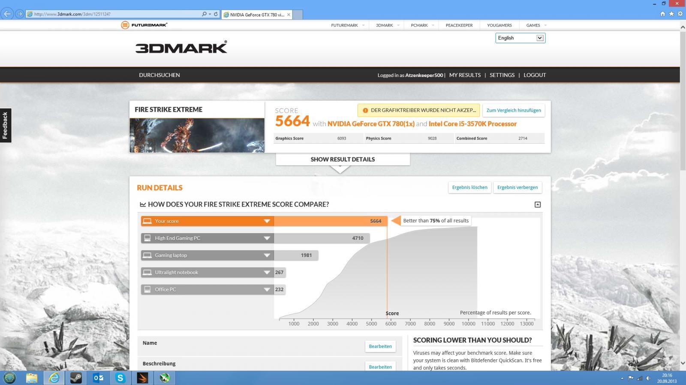686x385 pixels.
Task: Click Bearbeiten beside Name
Action: 380,346
